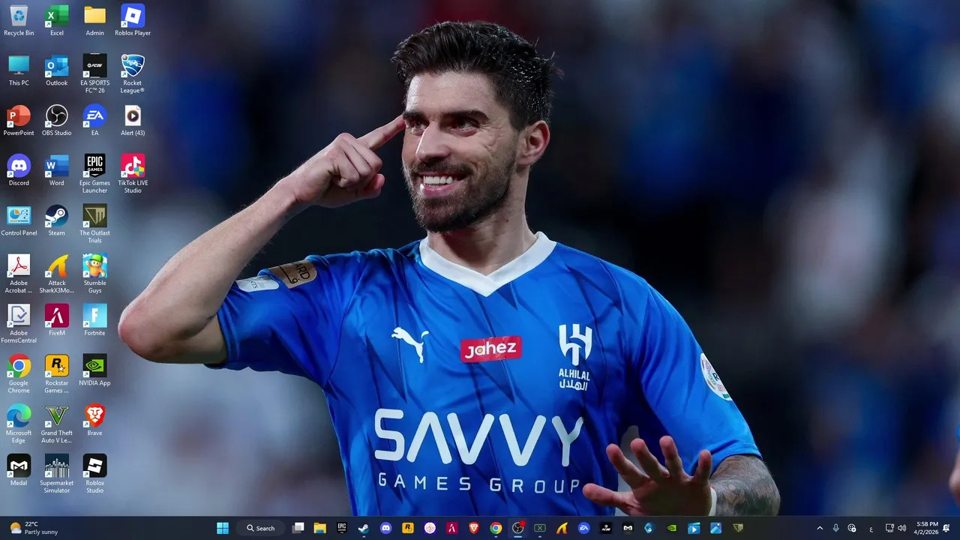Switch to Google Chrome in taskbar
Screen dimensions: 960x540
[x=496, y=528]
